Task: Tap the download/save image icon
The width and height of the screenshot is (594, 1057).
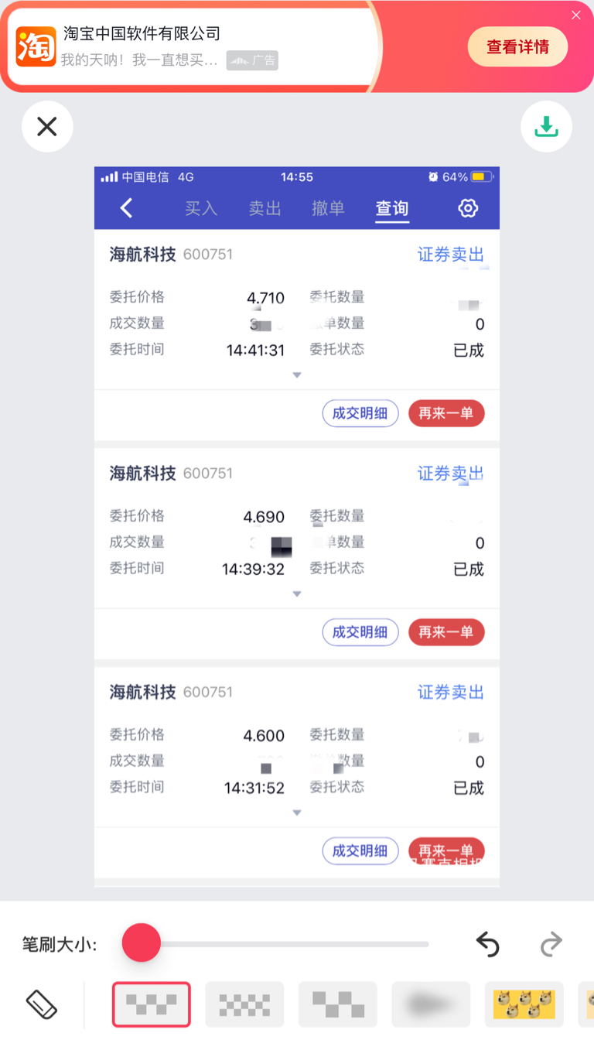Action: [546, 126]
